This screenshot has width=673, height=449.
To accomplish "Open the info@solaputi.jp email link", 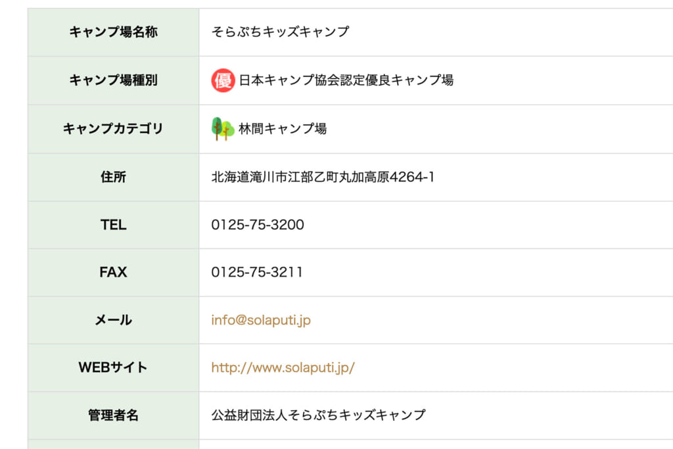I will (x=261, y=320).
